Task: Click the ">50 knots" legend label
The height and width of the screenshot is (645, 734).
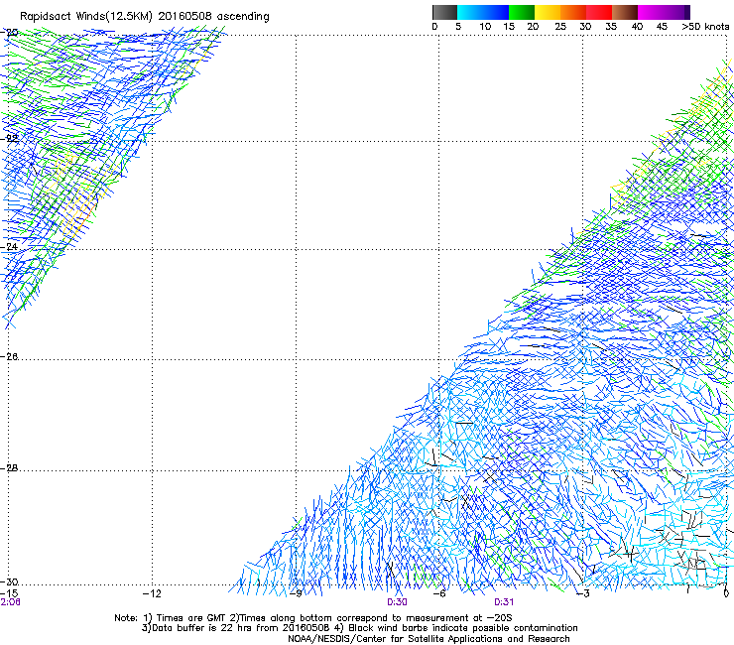Action: point(705,27)
